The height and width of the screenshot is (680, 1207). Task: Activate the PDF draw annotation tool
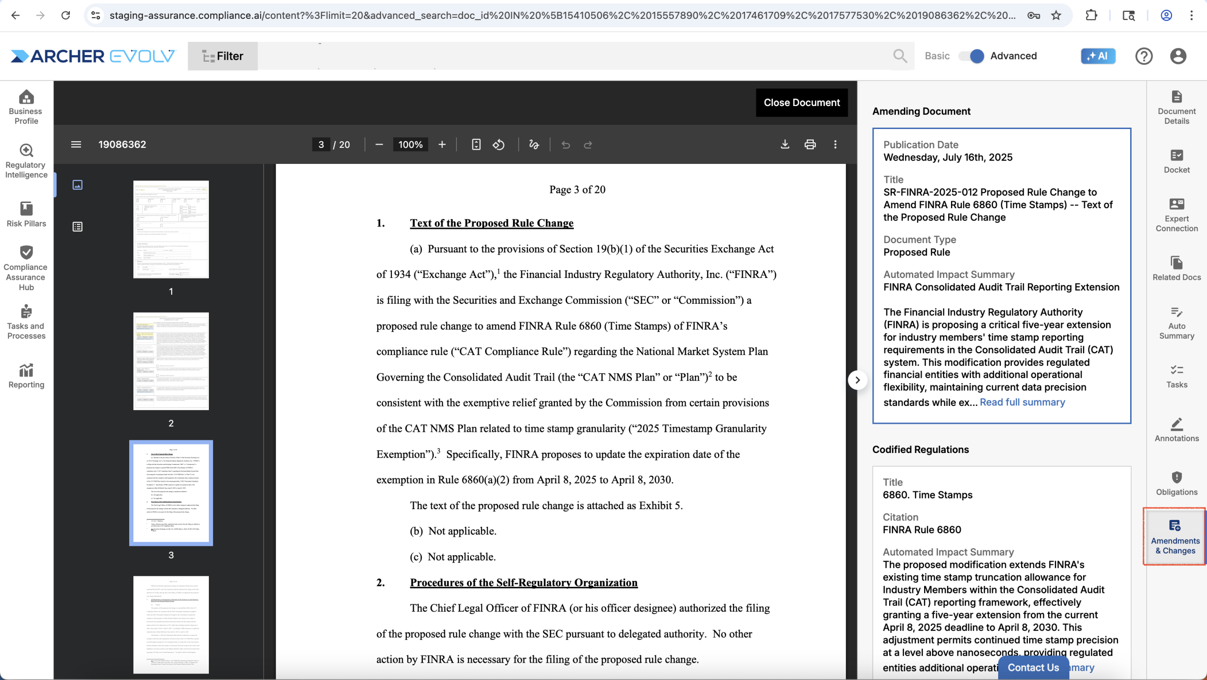point(534,145)
